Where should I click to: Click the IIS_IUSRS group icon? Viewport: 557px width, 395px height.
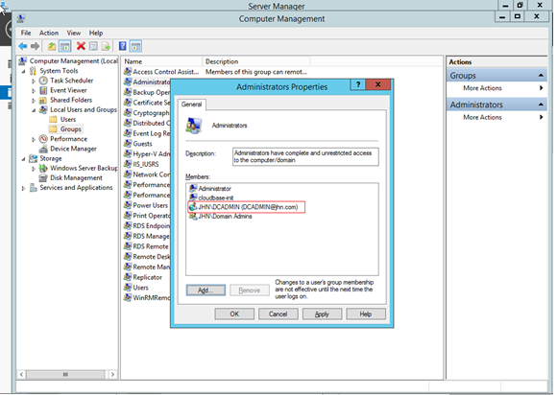click(128, 164)
